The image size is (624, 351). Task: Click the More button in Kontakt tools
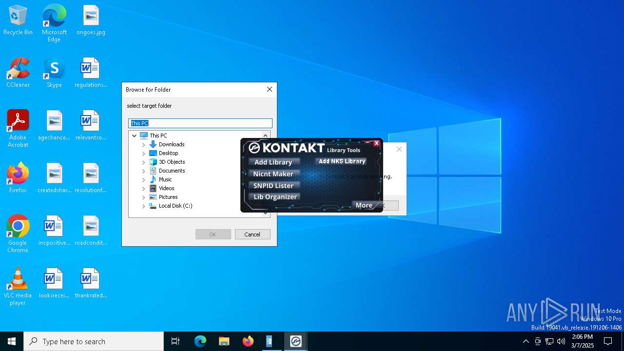click(x=364, y=205)
